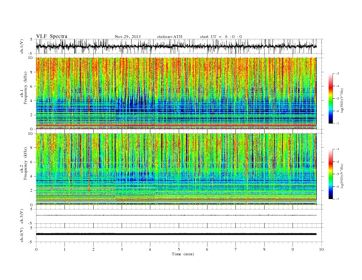Click the ch.4 thick black waveform trace
This screenshot has width=362, height=280.
pyautogui.click(x=176, y=234)
